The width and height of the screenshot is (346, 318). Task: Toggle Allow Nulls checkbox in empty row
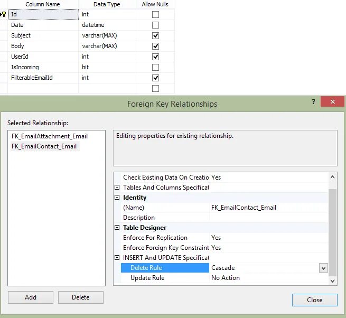click(155, 89)
